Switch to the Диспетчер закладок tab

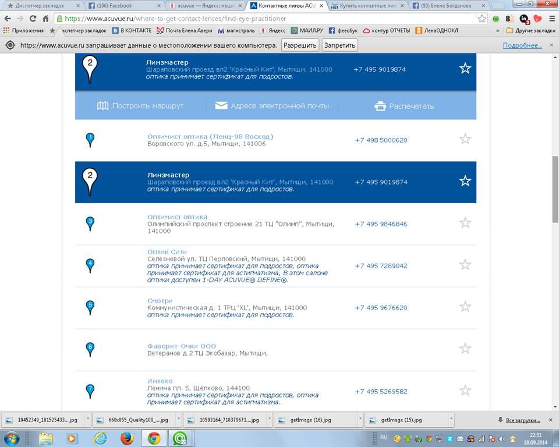(x=41, y=6)
